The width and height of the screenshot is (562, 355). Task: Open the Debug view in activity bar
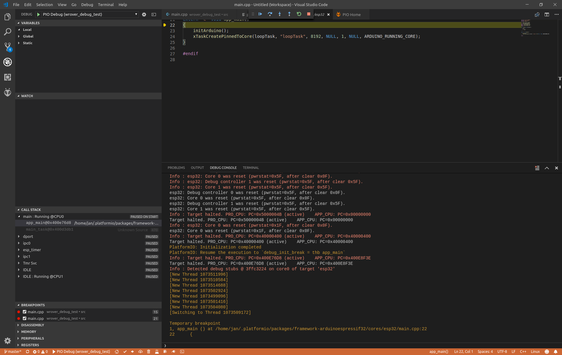pyautogui.click(x=8, y=62)
